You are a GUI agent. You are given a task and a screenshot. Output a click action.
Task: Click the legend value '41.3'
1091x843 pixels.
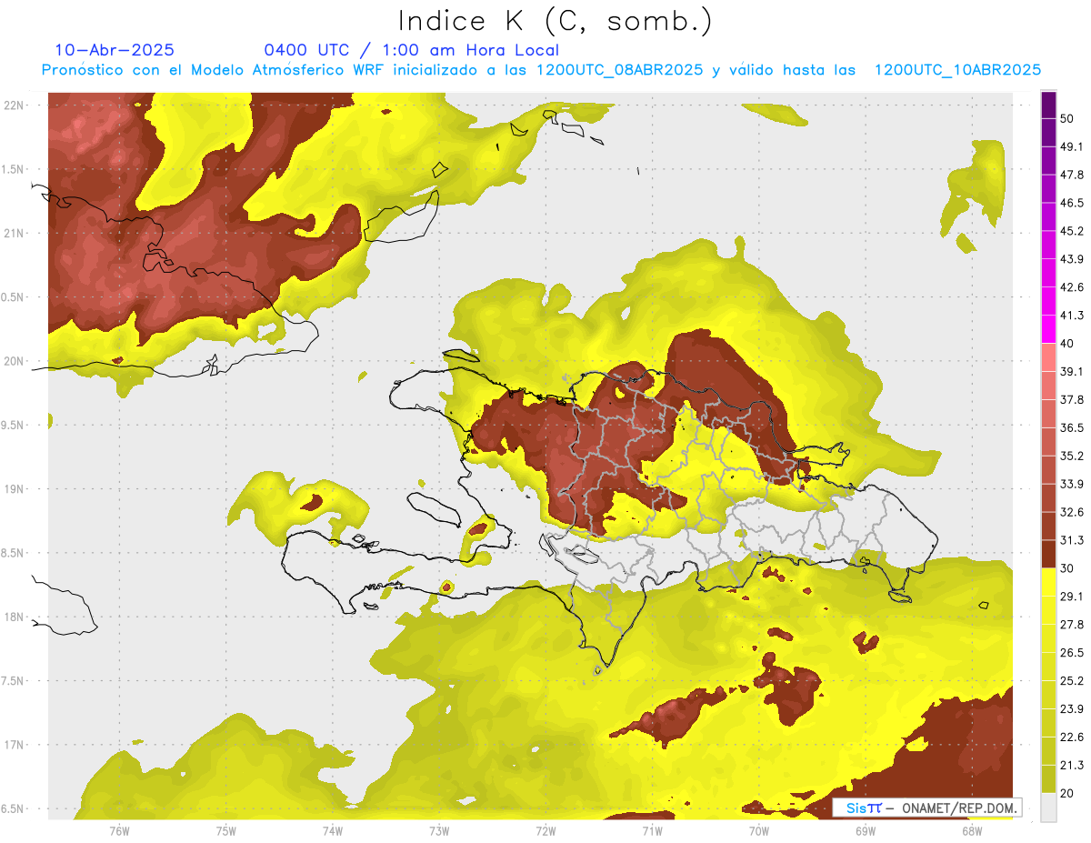click(1073, 316)
